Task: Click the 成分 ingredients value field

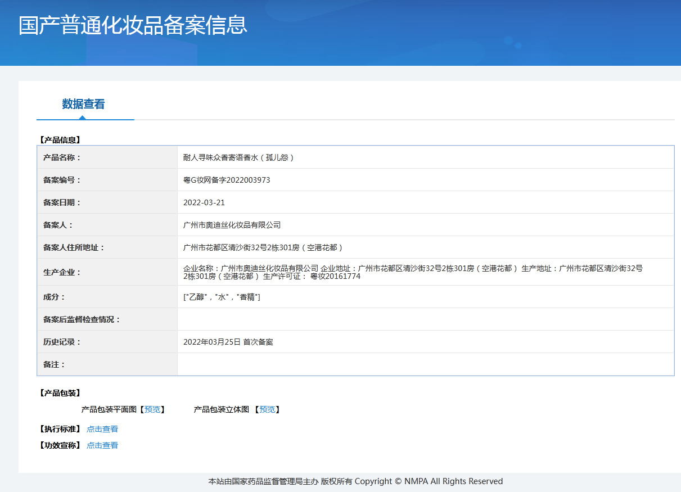Action: (221, 297)
